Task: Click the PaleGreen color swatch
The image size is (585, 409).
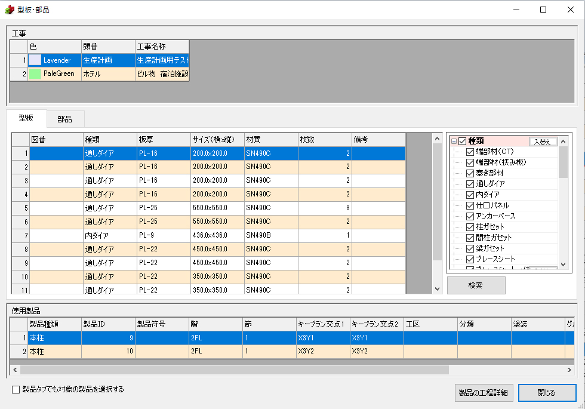Action: click(x=36, y=74)
